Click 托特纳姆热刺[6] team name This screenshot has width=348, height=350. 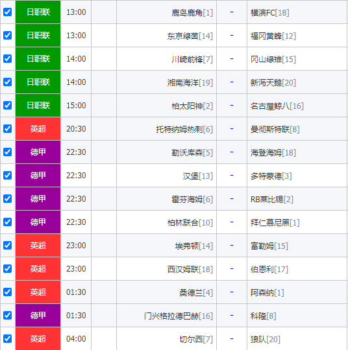pos(184,130)
